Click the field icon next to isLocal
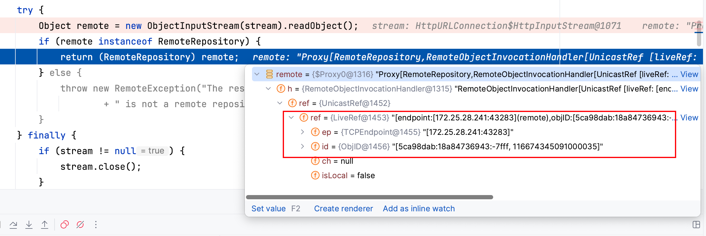 coord(315,175)
